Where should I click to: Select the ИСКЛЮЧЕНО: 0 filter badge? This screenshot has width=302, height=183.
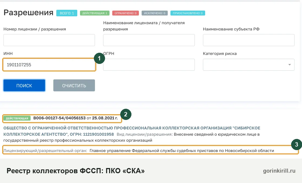click(155, 13)
